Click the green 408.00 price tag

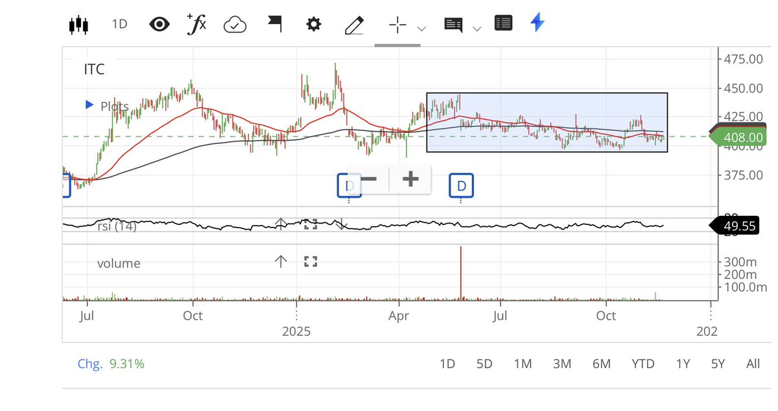click(738, 137)
